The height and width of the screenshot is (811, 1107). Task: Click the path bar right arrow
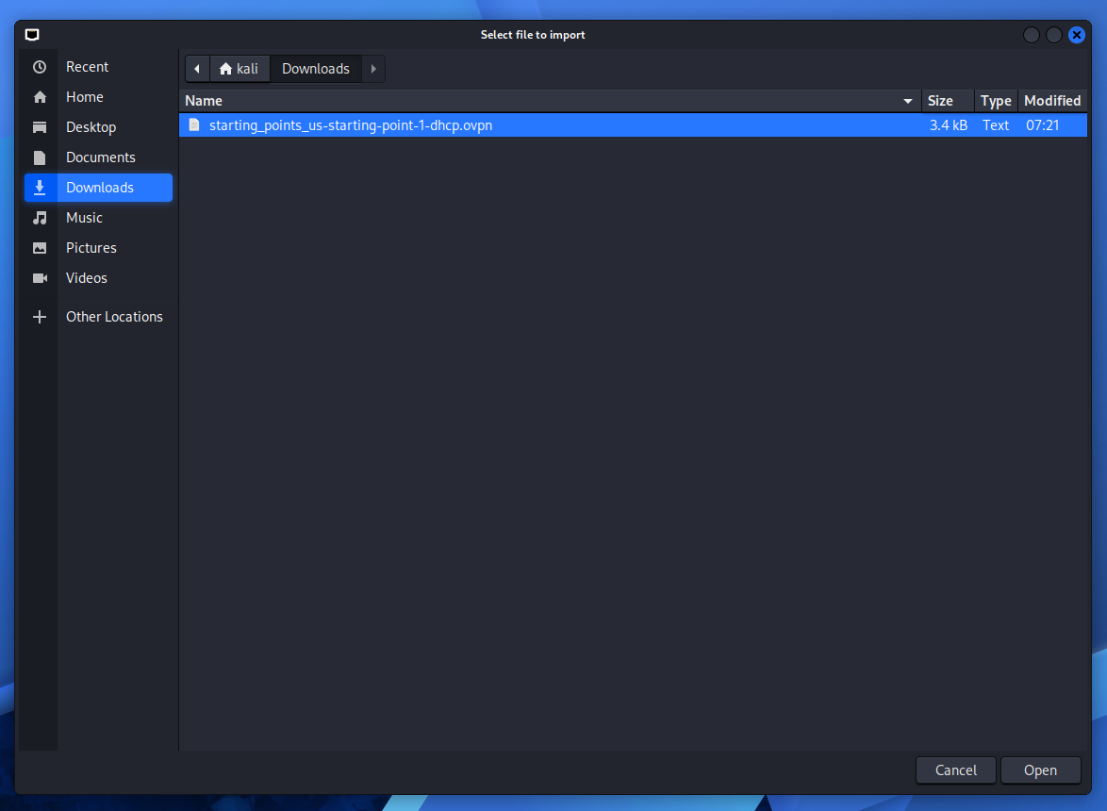[373, 69]
